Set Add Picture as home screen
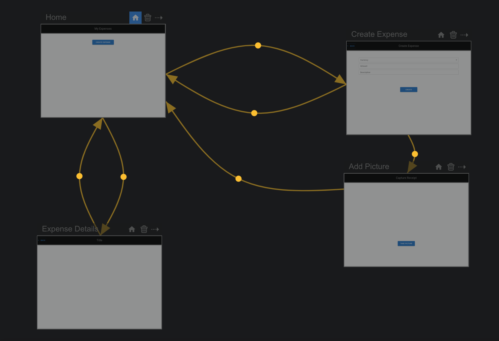The image size is (499, 341). point(439,167)
